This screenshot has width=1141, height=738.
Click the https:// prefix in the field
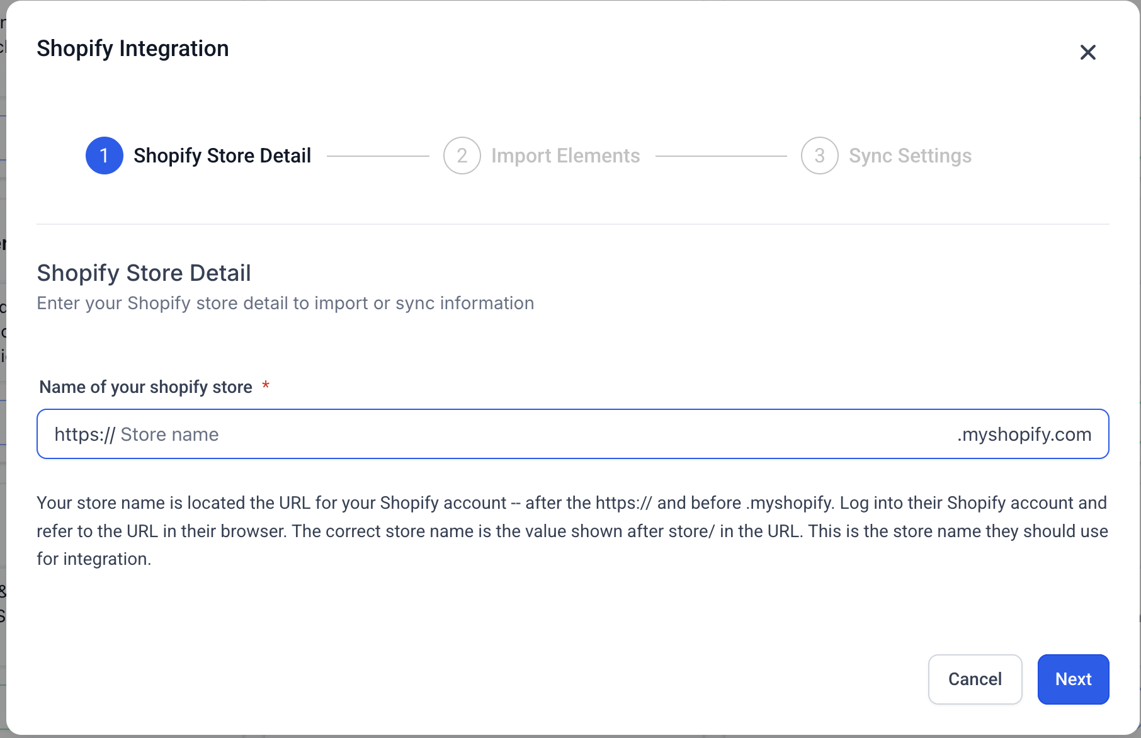[84, 434]
